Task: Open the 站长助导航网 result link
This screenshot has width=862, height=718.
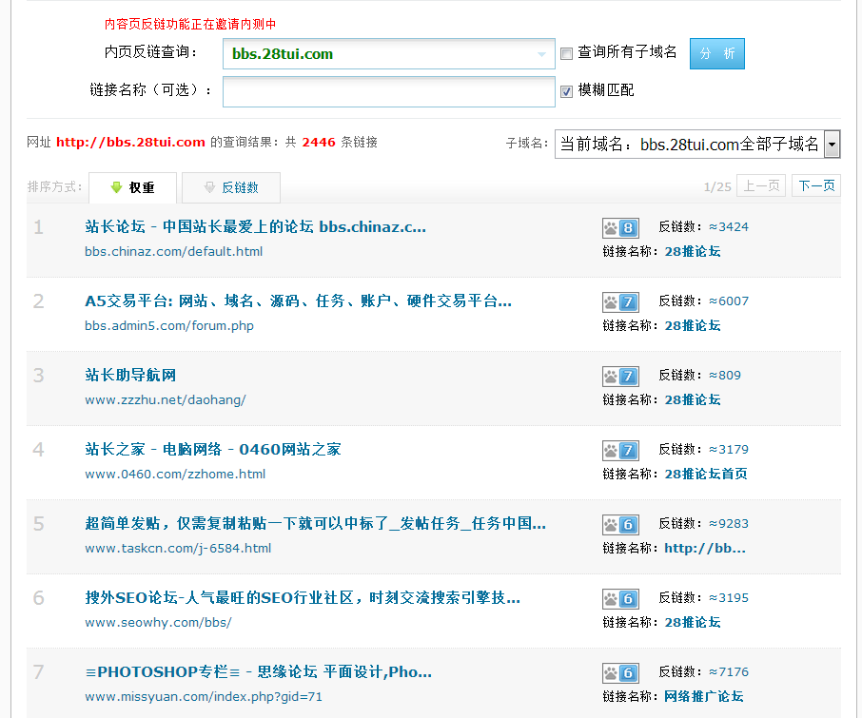Action: click(130, 375)
